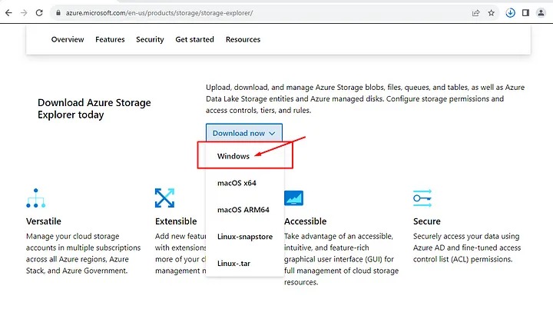The image size is (553, 319).
Task: Click the browser forward arrow
Action: pos(25,12)
